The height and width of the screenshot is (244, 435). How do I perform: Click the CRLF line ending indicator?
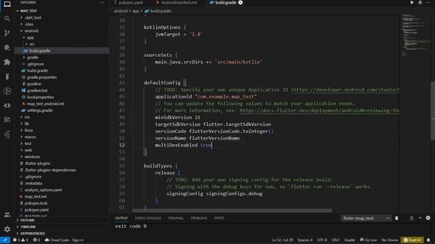click(x=335, y=240)
